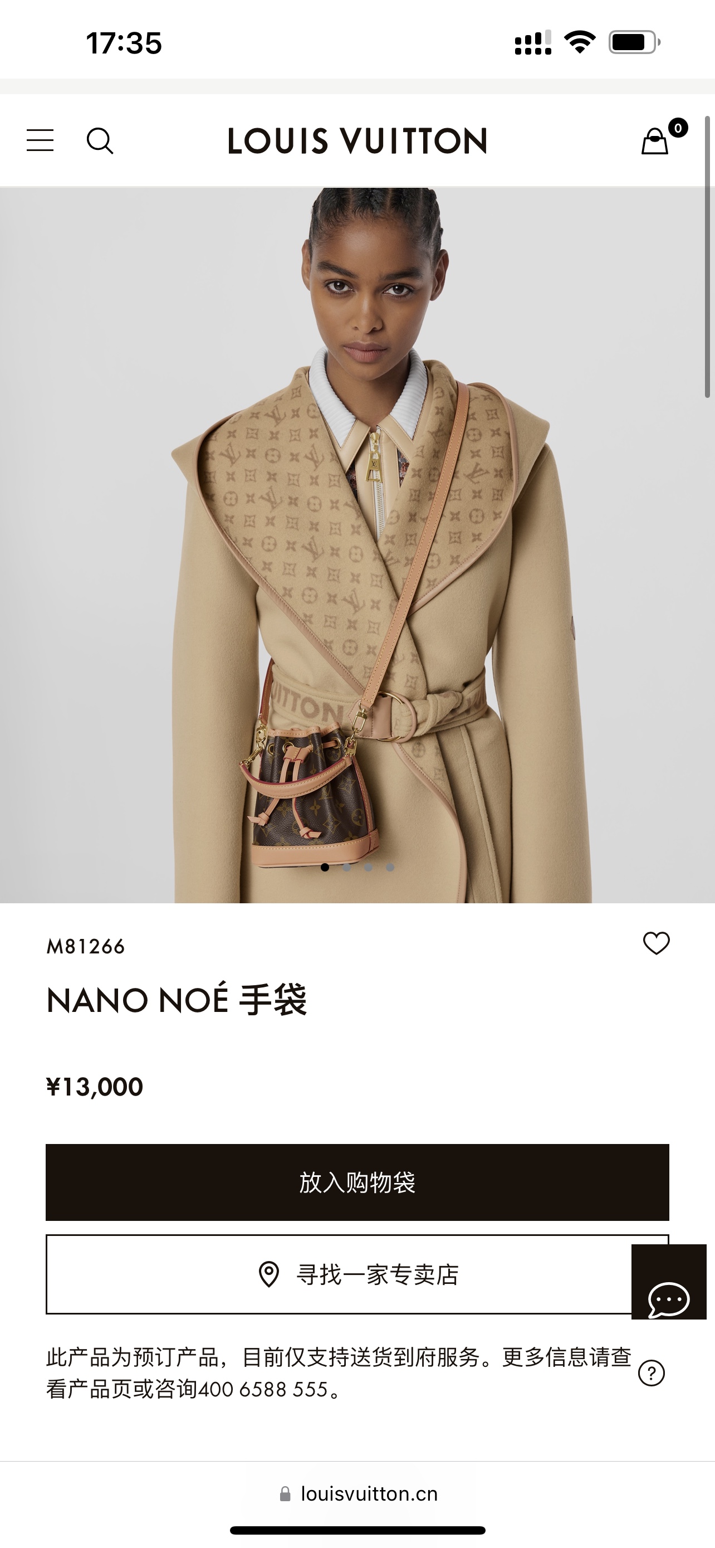
Task: Open the shopping bag icon
Action: point(654,141)
